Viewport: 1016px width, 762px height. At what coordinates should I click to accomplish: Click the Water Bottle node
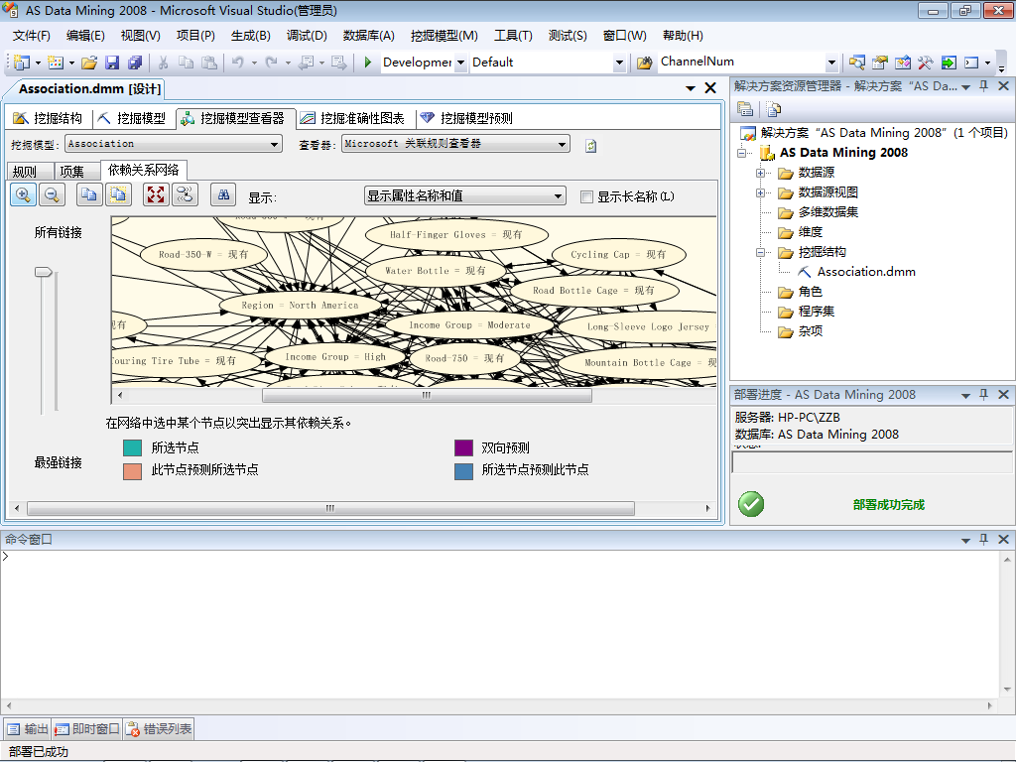[435, 270]
